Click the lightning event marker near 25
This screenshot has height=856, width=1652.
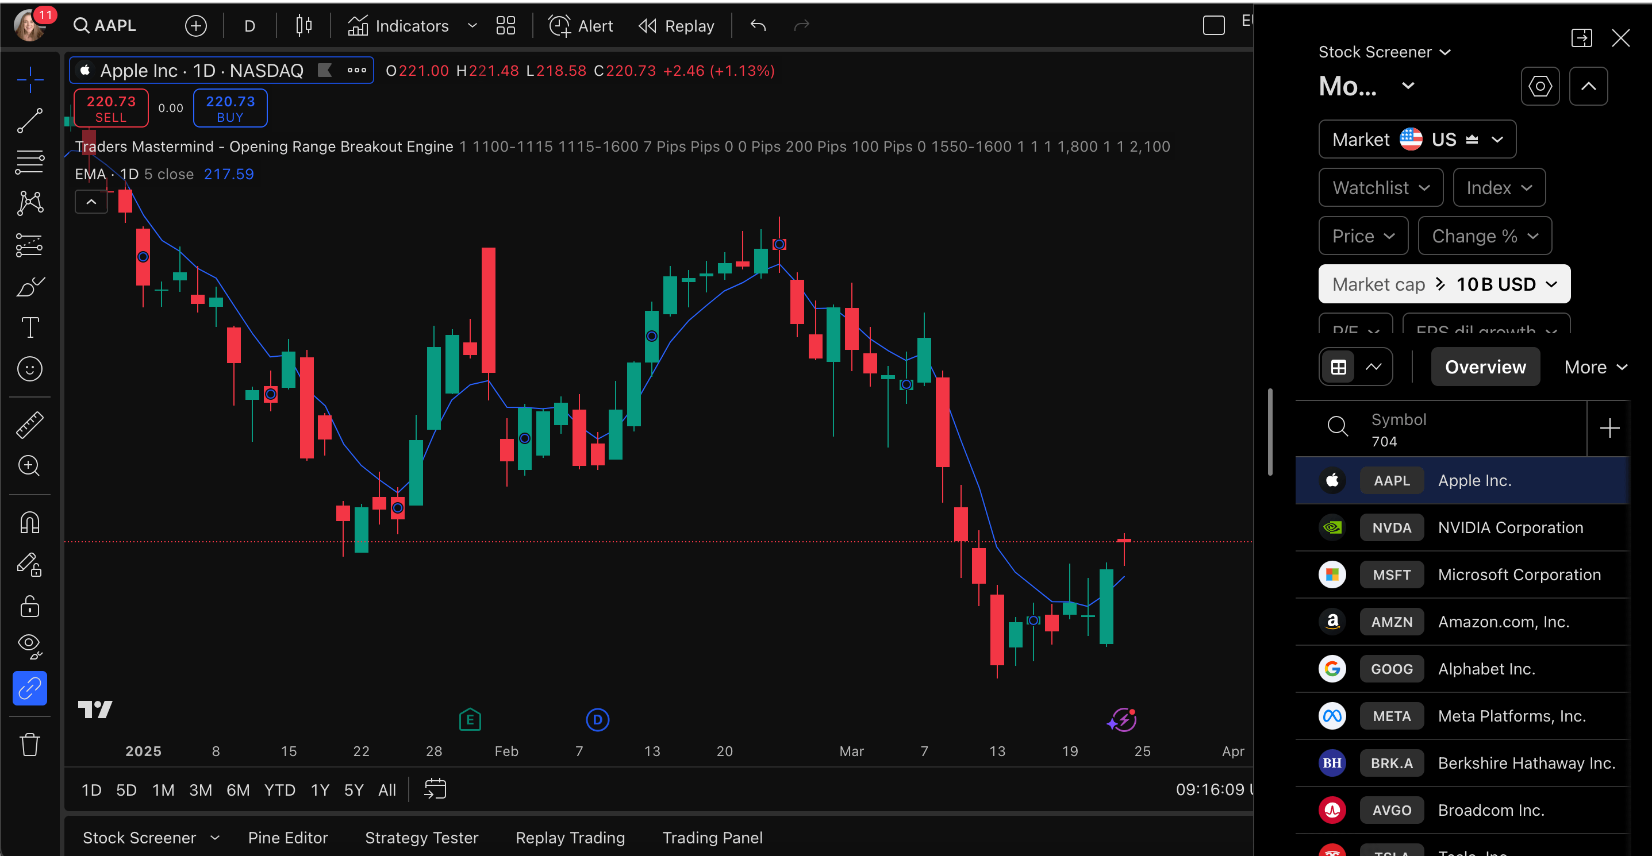coord(1124,720)
